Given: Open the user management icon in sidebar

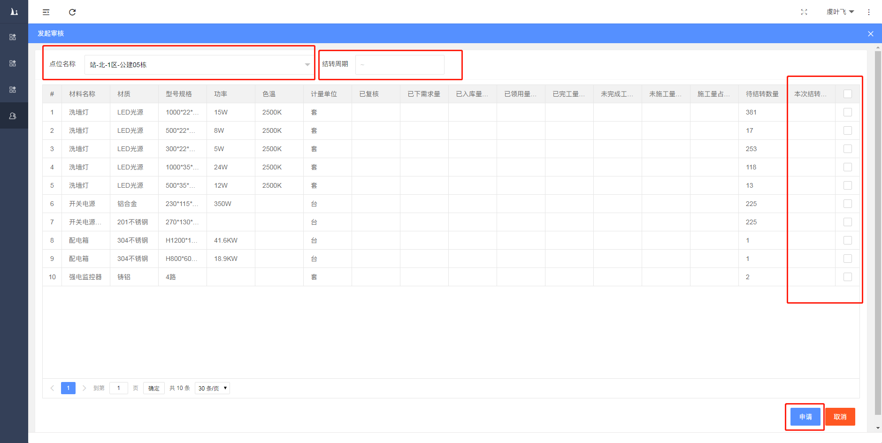Looking at the screenshot, I should point(13,116).
